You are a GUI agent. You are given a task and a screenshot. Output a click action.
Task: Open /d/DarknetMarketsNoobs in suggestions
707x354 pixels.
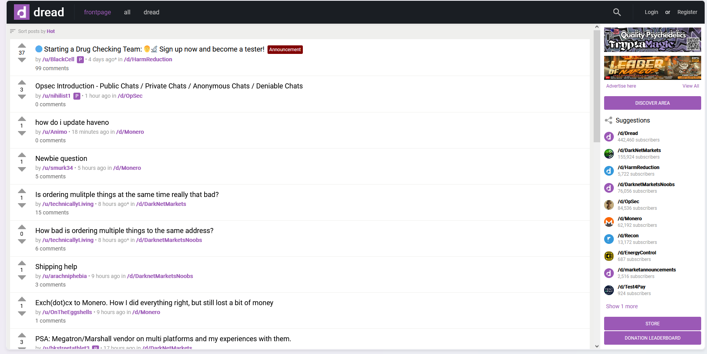(x=646, y=185)
